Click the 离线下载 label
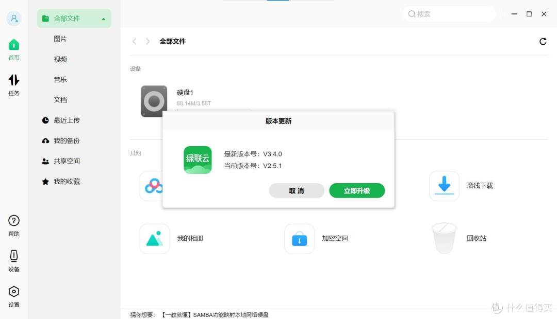 pyautogui.click(x=480, y=185)
